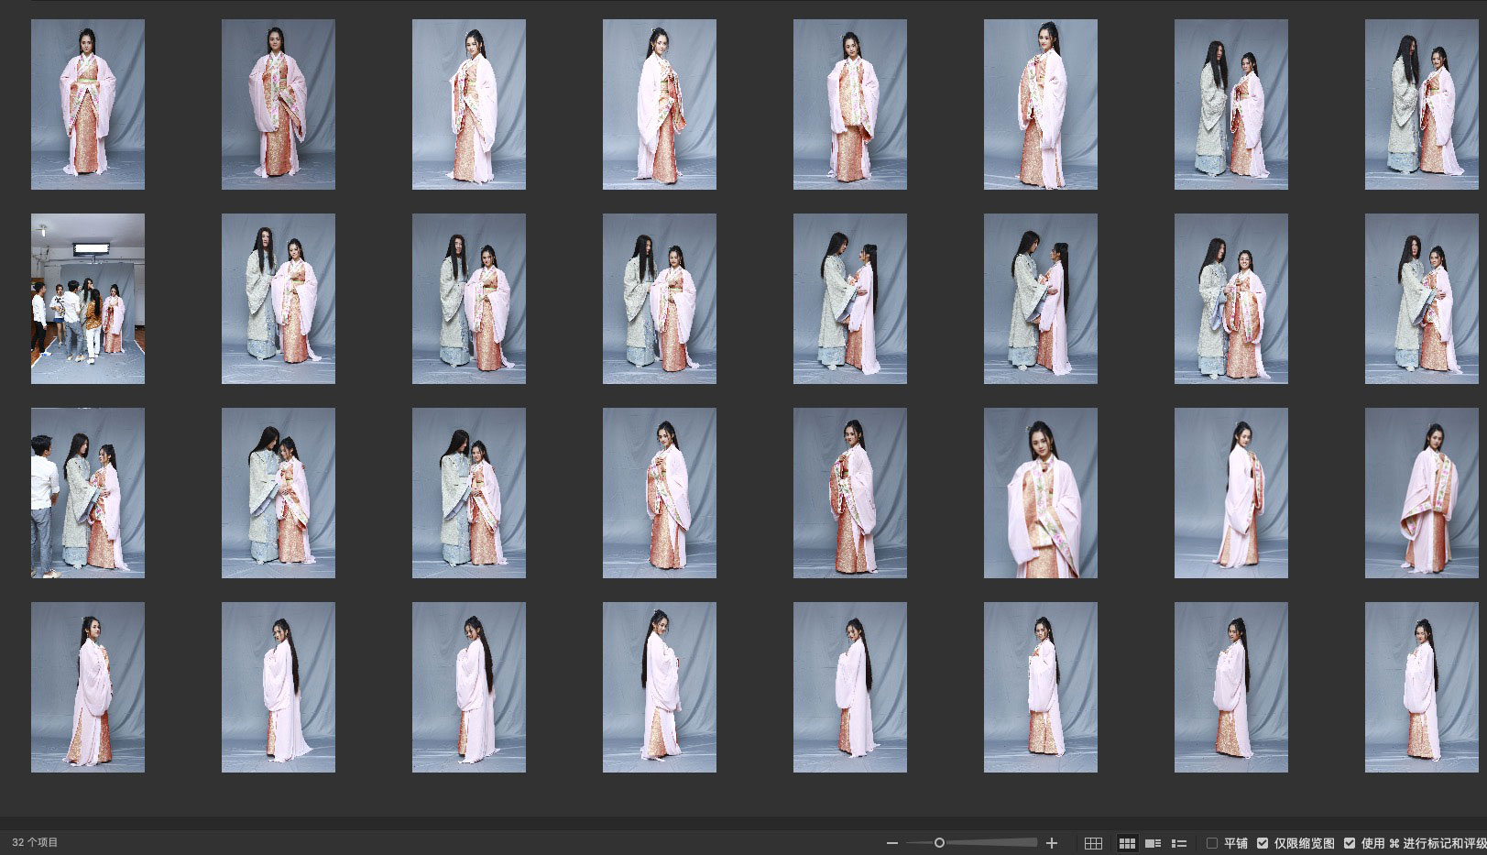Click the thumbnail size slider handle
Viewport: 1487px width, 855px height.
point(939,843)
